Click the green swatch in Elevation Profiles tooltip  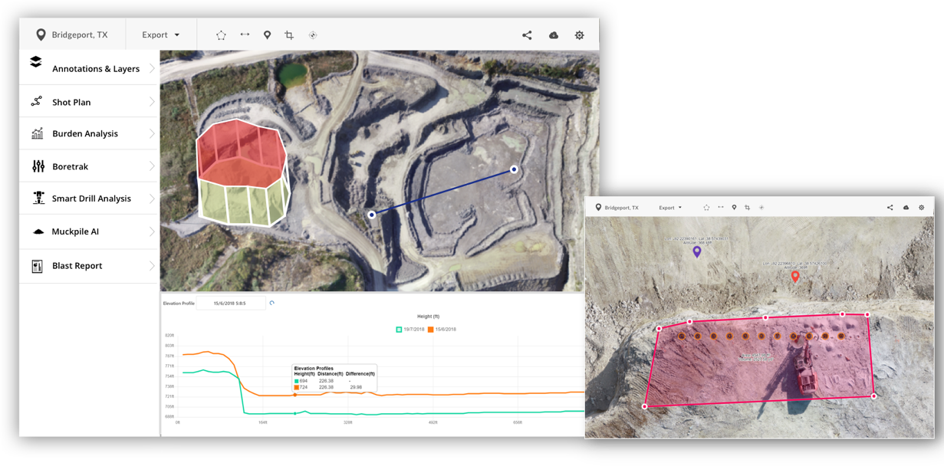pyautogui.click(x=296, y=381)
